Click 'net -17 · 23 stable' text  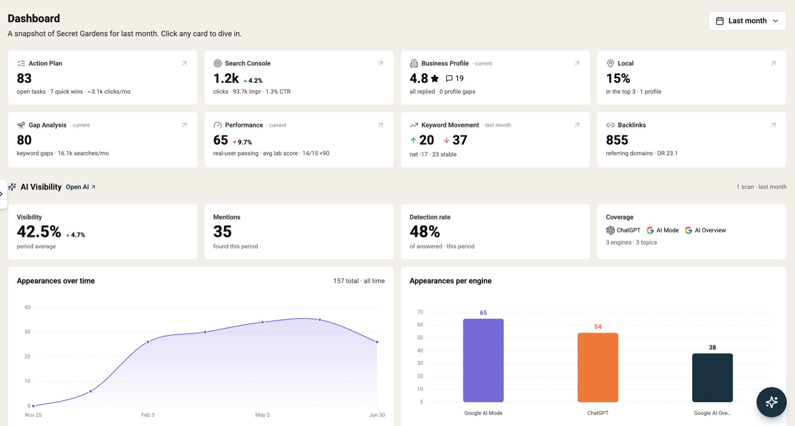click(433, 154)
